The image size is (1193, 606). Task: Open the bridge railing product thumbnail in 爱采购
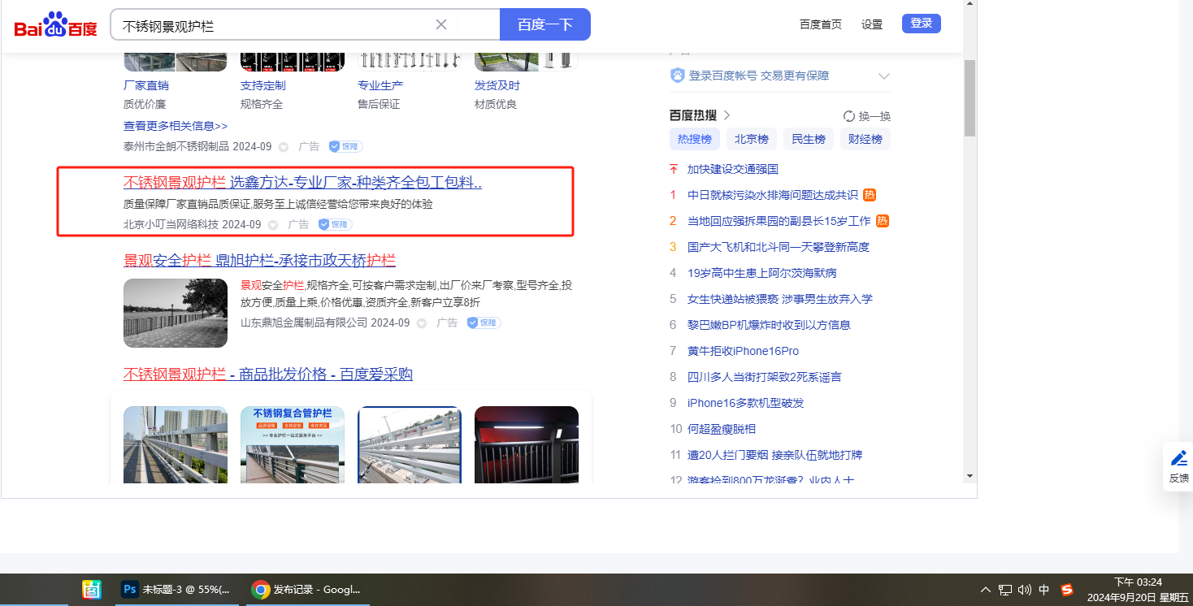point(176,445)
